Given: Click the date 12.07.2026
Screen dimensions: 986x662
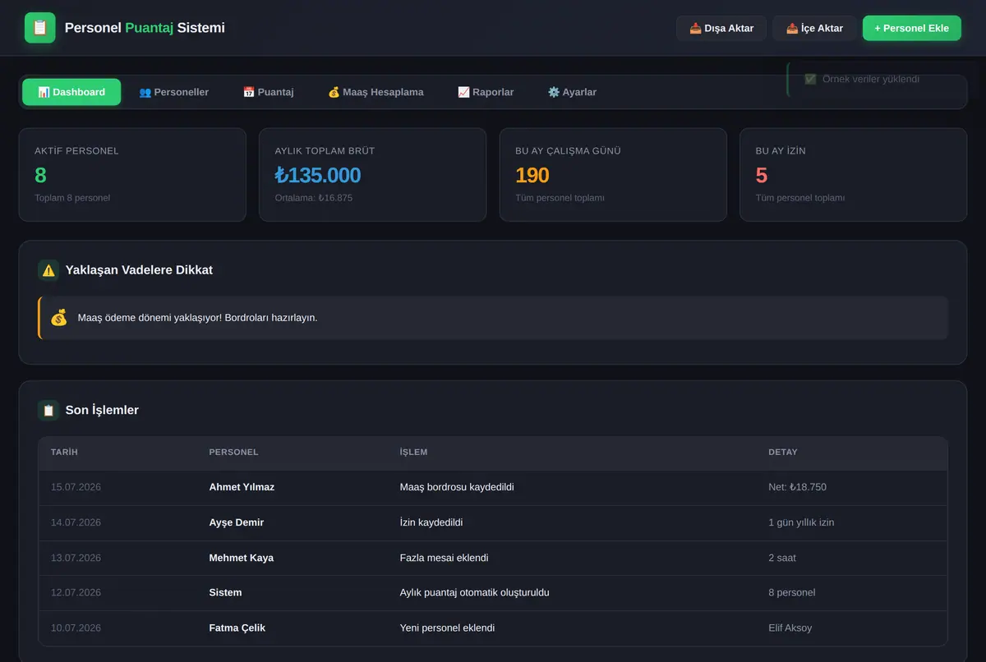Looking at the screenshot, I should 76,593.
